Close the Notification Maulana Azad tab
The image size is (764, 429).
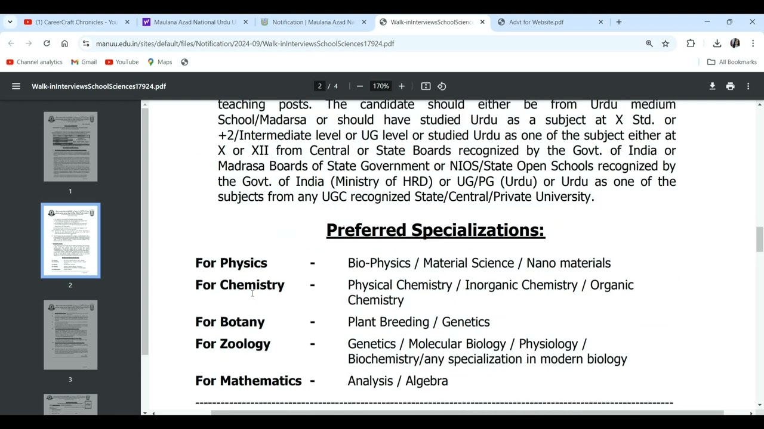click(364, 22)
